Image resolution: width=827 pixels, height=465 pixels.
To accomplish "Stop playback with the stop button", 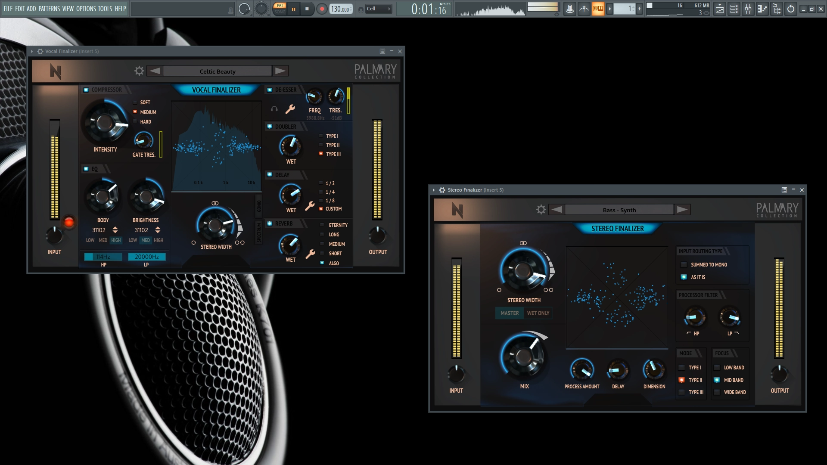I will 307,9.
